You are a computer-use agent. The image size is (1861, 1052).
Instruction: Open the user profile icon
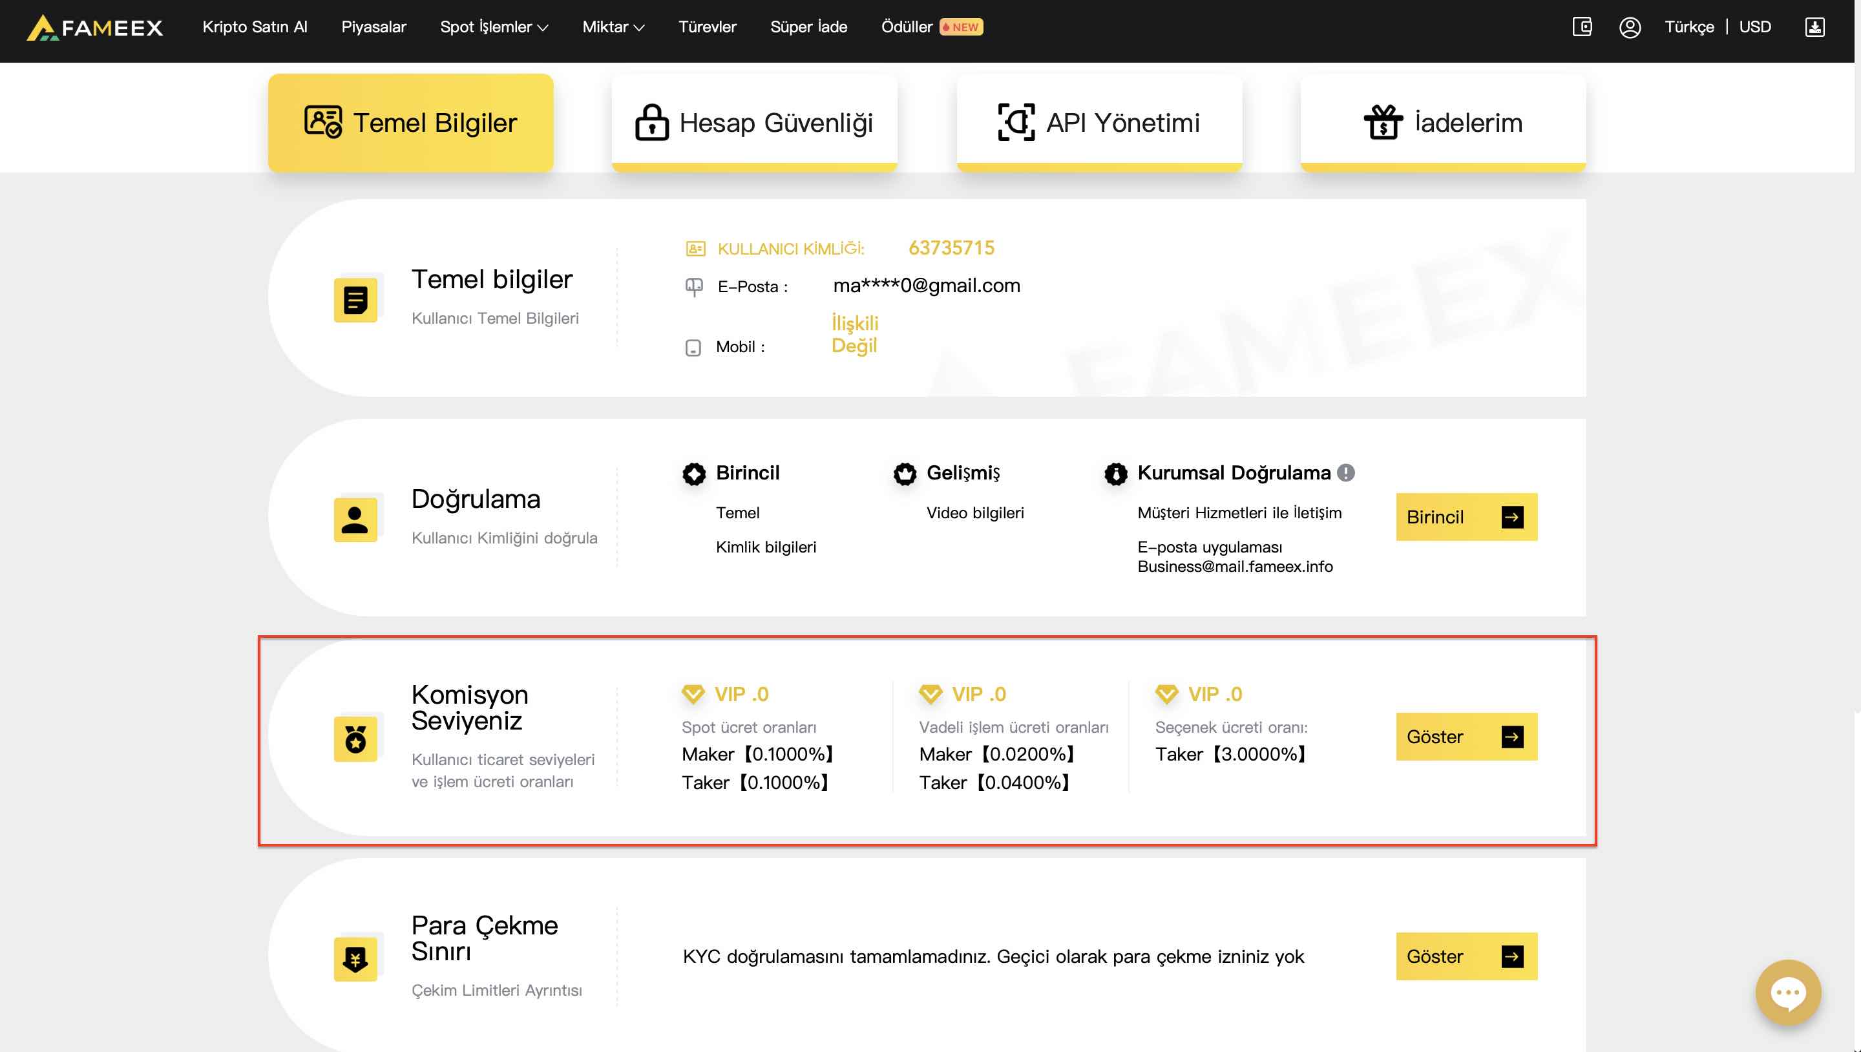point(1629,27)
